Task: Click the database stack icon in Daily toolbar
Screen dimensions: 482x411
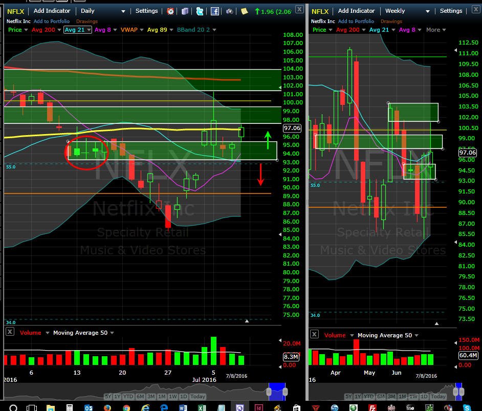Action: tap(185, 11)
